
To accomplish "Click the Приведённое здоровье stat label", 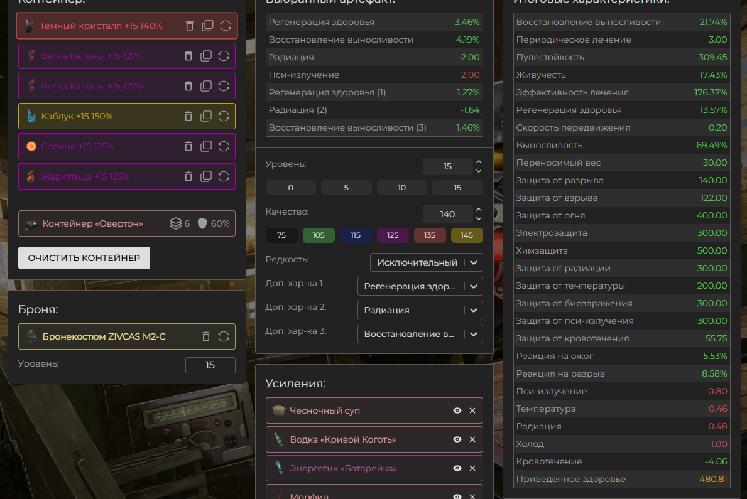I will click(x=570, y=479).
